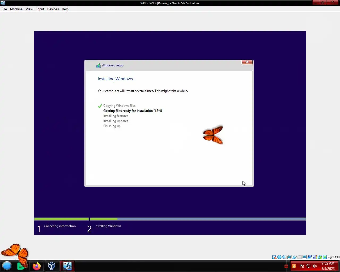The width and height of the screenshot is (340, 272).
Task: Click 'Finishing up' step text
Action: [x=112, y=126]
